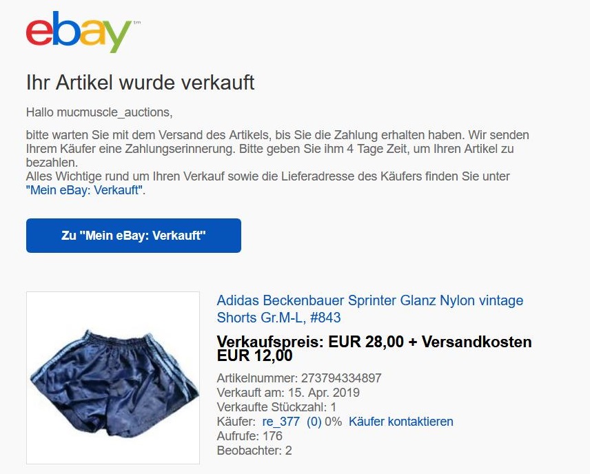Click the greeting Hallo mucmuscle_auctions

click(x=99, y=112)
